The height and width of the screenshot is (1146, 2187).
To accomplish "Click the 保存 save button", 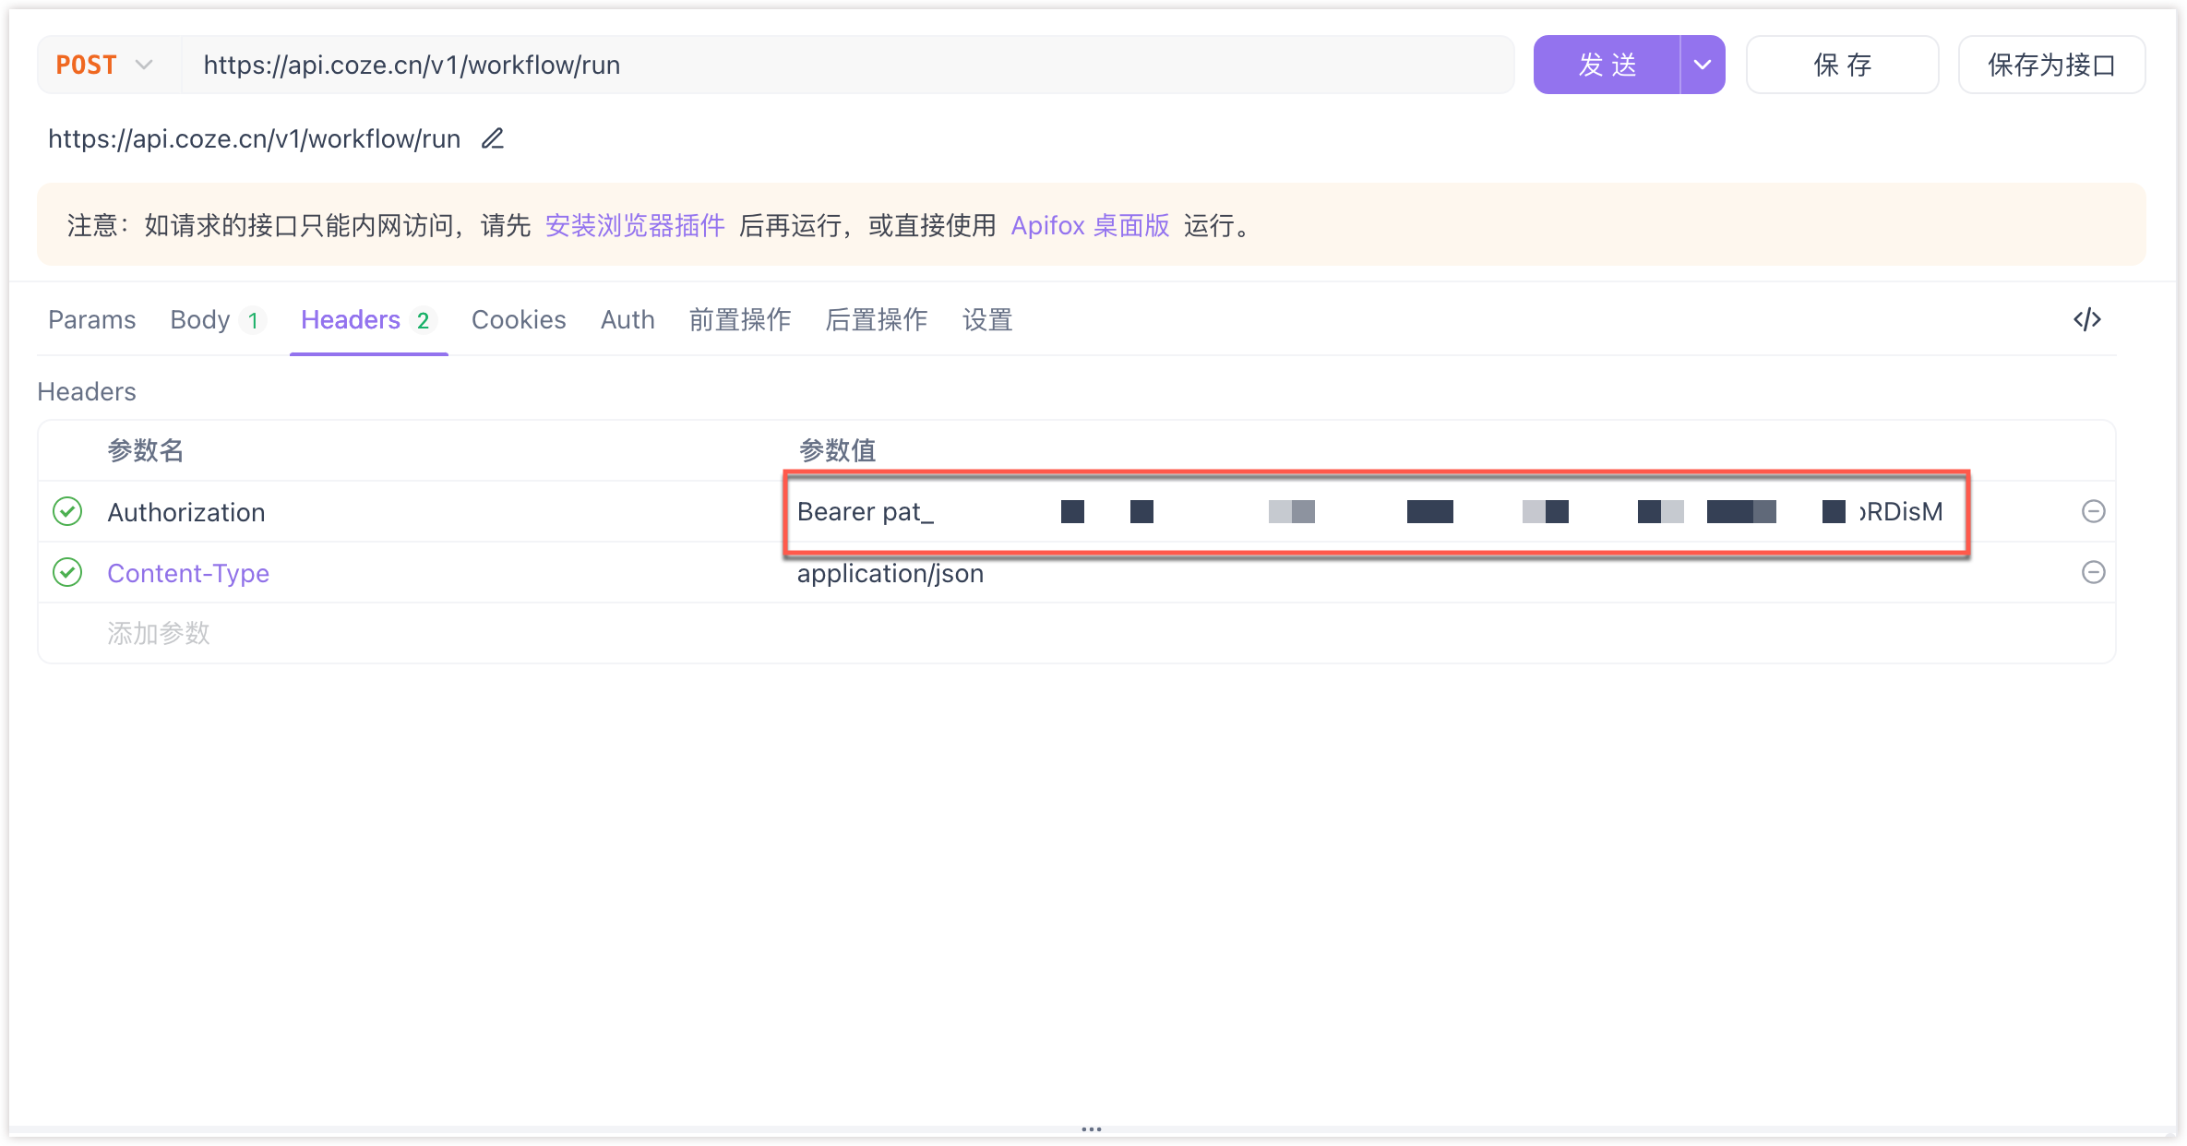I will click(1842, 65).
